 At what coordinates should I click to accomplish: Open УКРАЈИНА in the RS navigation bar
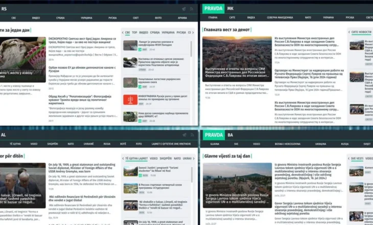point(86,18)
